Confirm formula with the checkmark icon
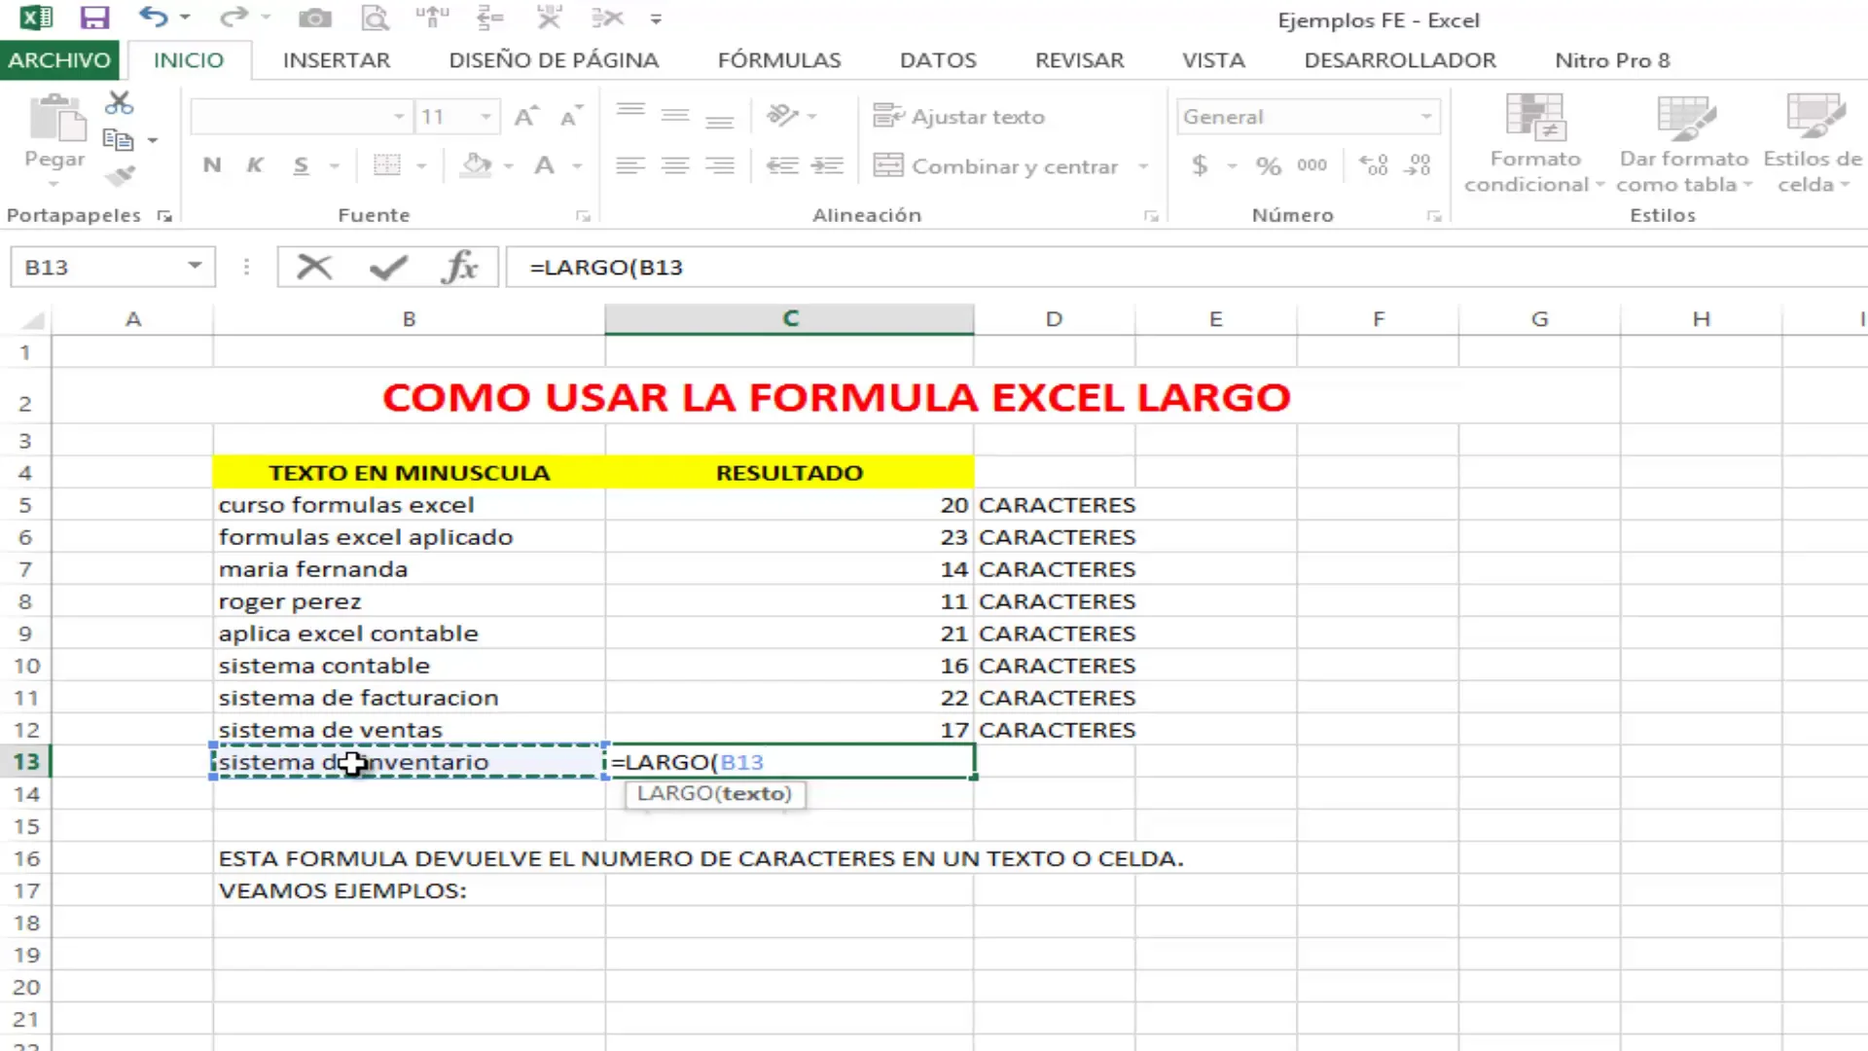The image size is (1868, 1051). tap(388, 267)
